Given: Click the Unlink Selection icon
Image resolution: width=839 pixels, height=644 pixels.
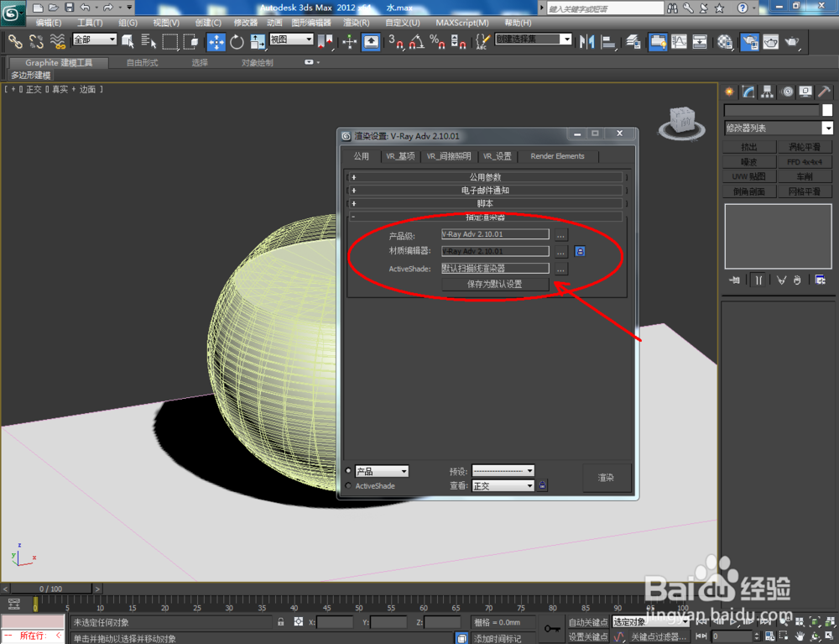Looking at the screenshot, I should point(36,41).
